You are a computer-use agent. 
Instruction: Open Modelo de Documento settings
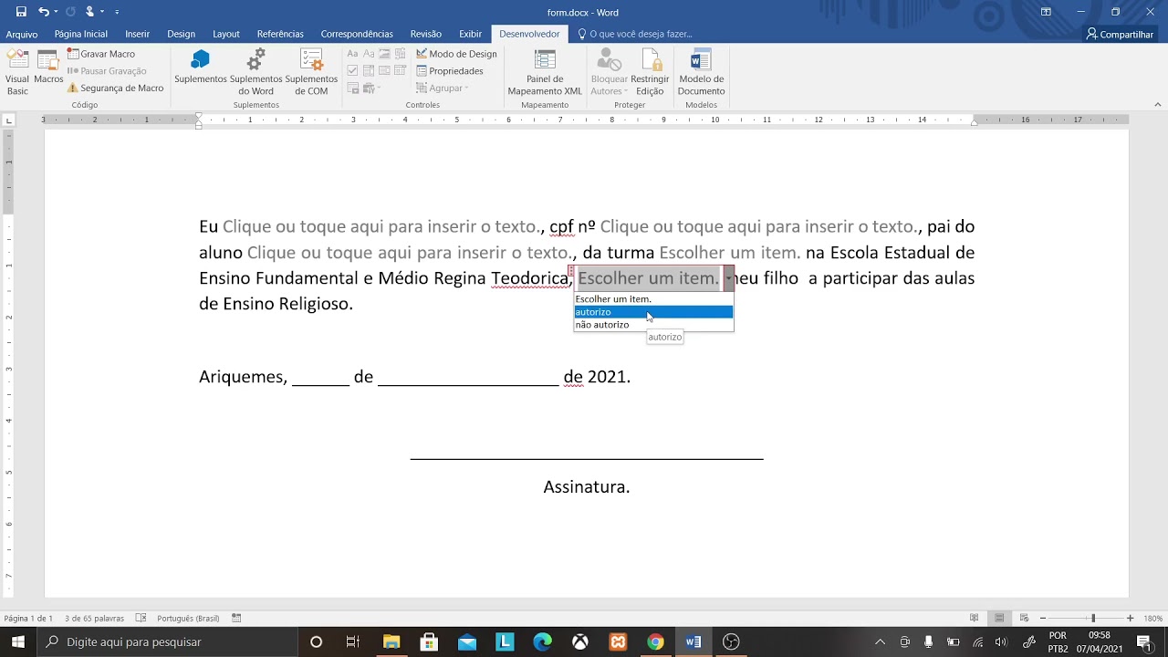click(x=701, y=72)
